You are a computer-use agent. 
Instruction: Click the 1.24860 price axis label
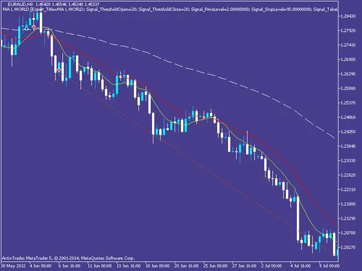[348, 117]
